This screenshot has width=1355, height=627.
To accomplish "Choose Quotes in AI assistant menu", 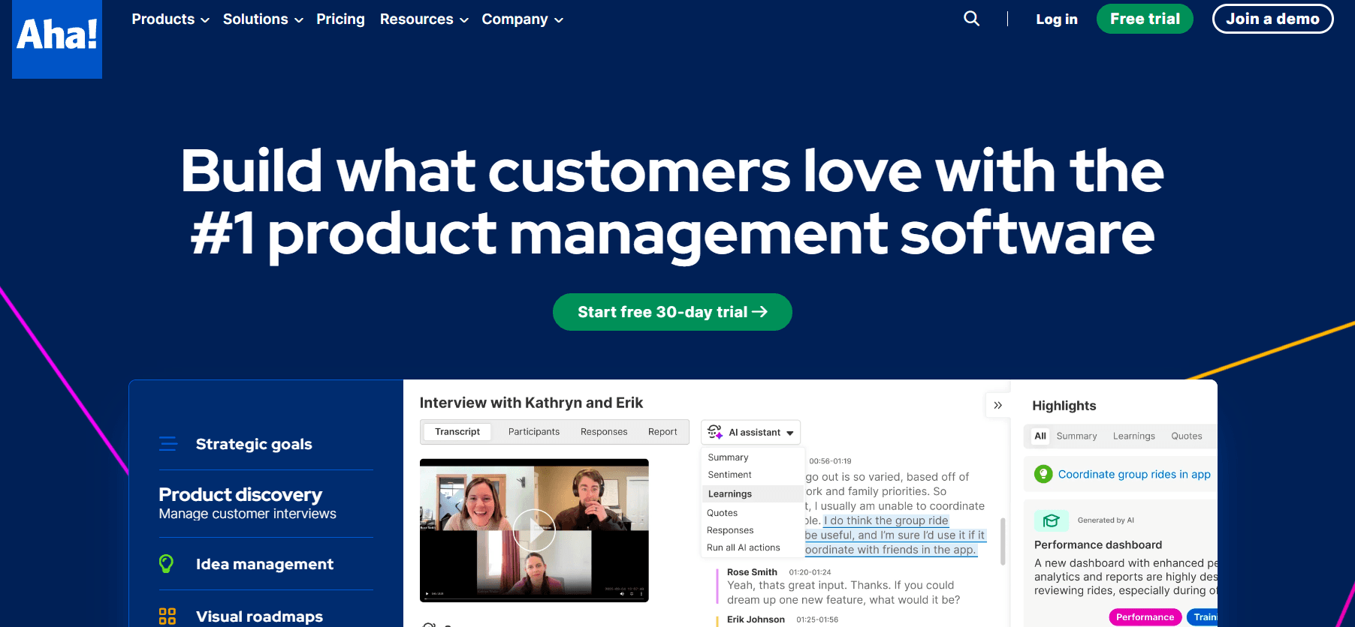I will (722, 513).
